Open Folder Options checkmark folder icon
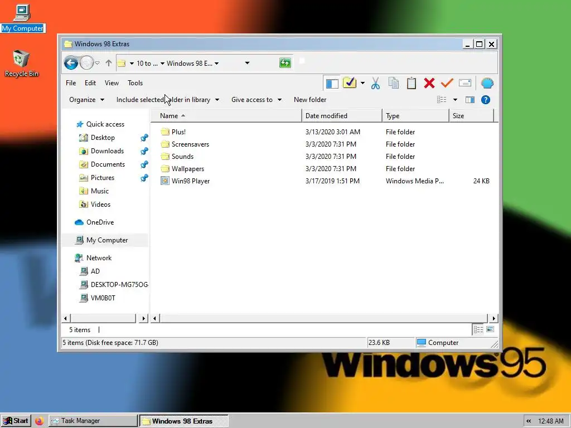 (349, 83)
